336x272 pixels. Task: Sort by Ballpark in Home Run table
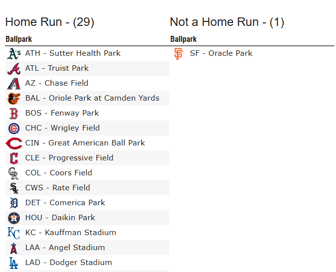18,39
